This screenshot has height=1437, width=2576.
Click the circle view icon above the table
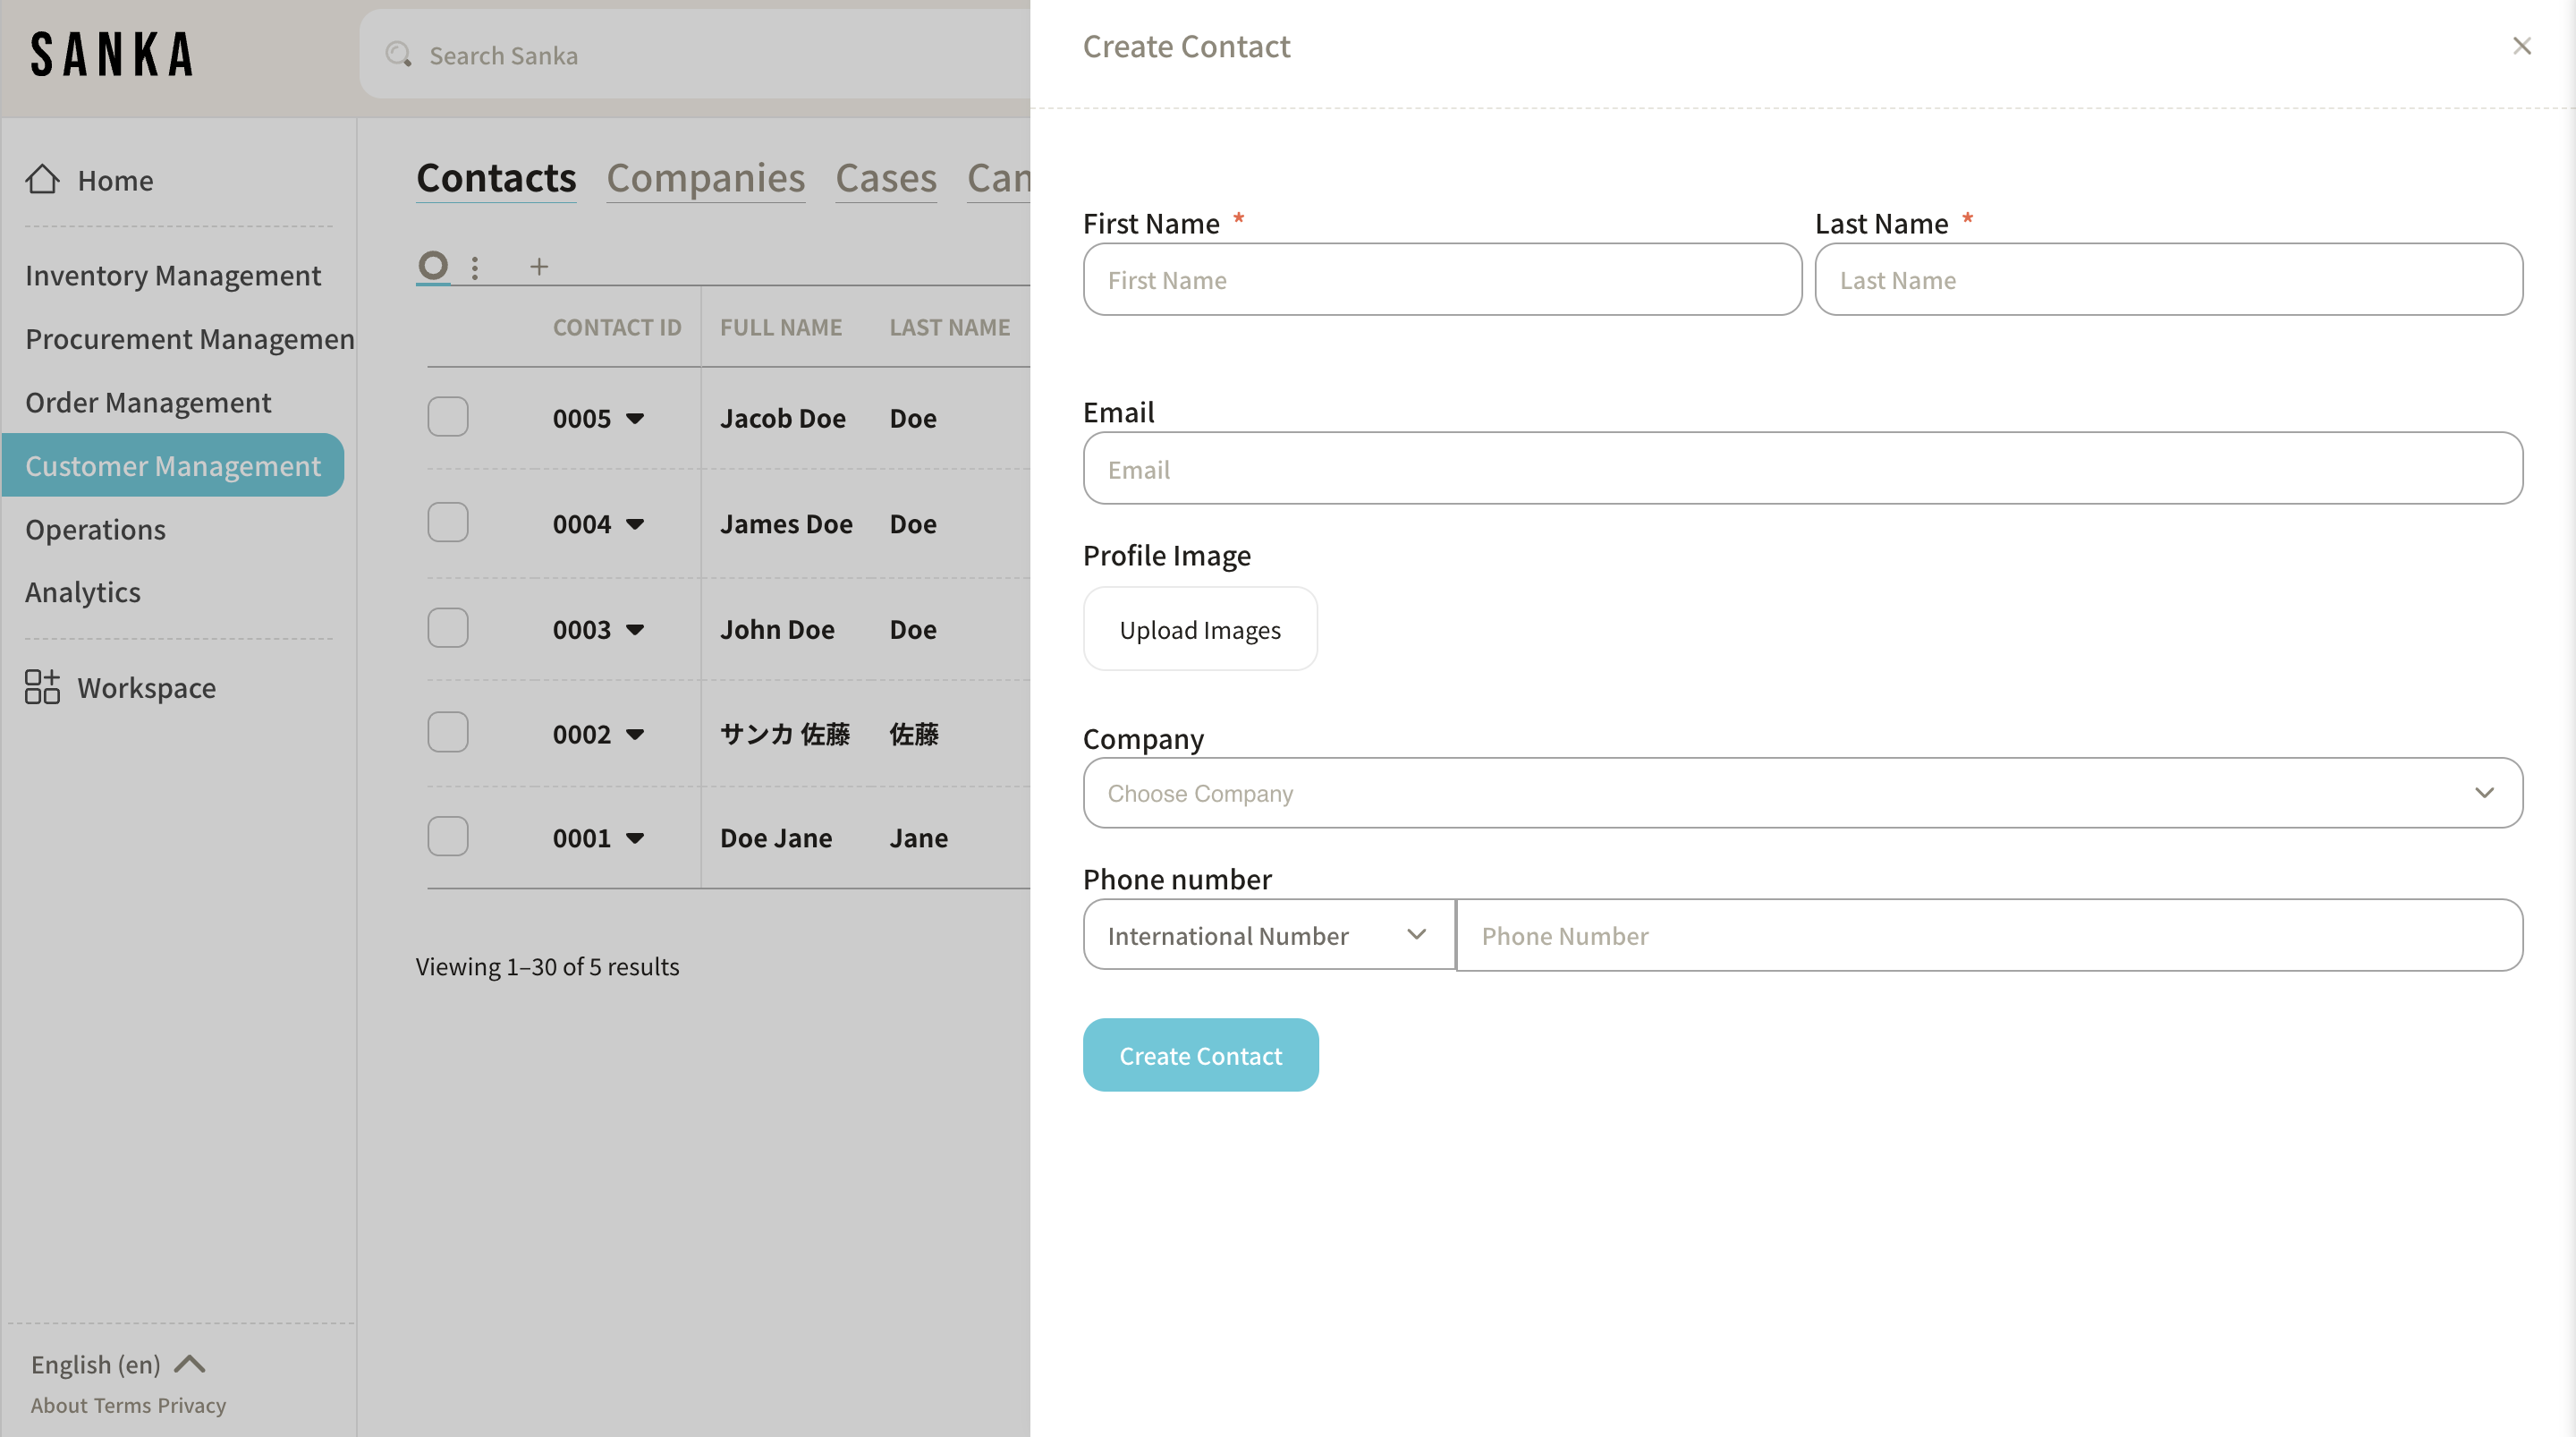pyautogui.click(x=433, y=266)
